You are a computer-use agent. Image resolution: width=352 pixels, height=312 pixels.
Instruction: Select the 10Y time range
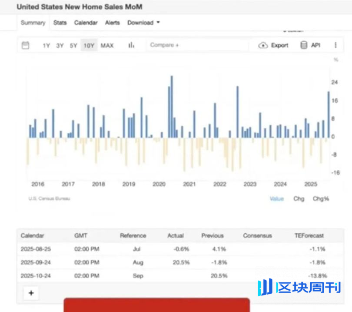89,45
